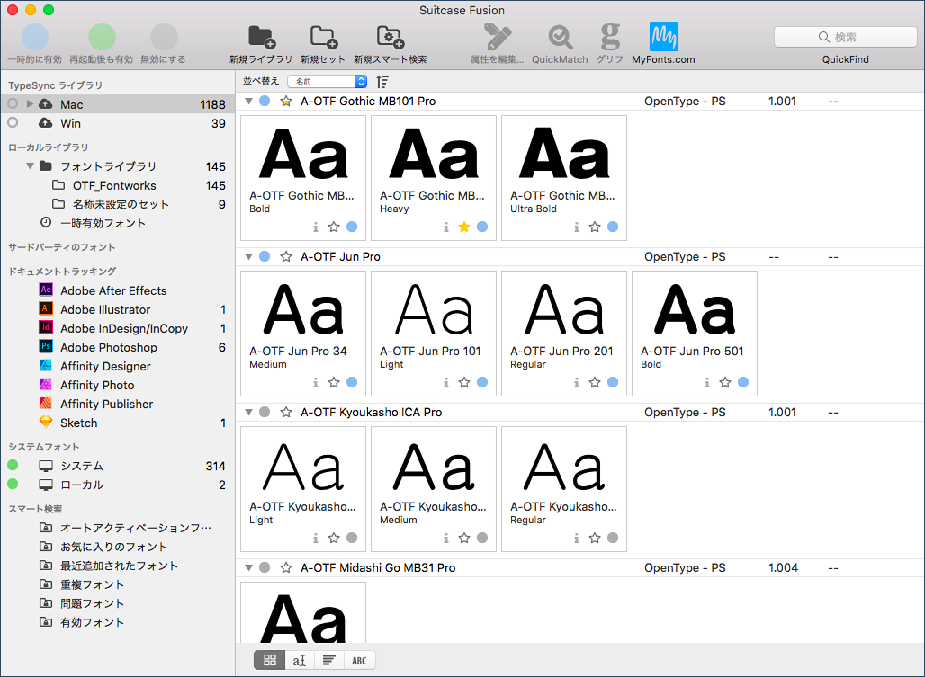This screenshot has height=677, width=925.
Task: Select A-OTF Kyoukasho Regular preview tile
Action: coord(564,489)
